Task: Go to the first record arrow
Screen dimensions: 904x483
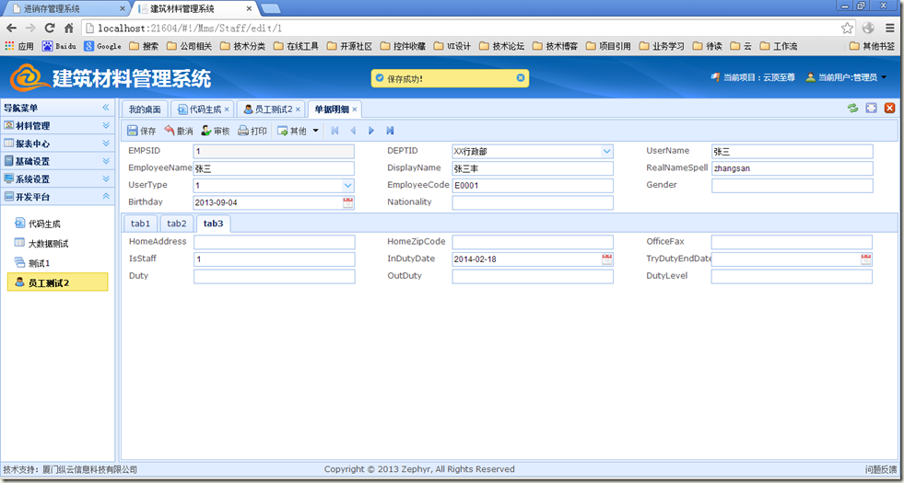Action: tap(335, 131)
